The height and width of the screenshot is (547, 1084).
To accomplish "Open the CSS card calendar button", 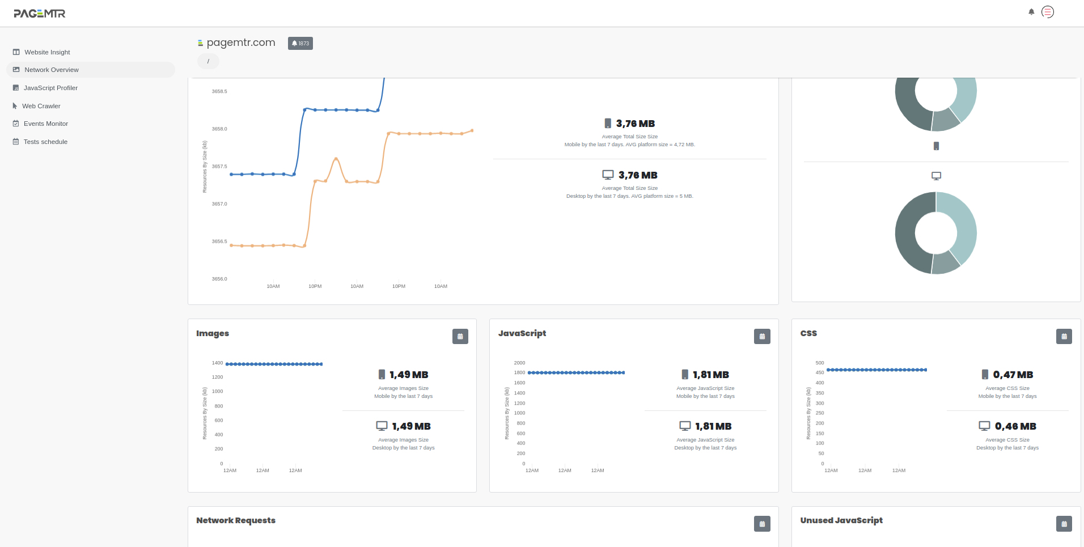I will [1064, 337].
